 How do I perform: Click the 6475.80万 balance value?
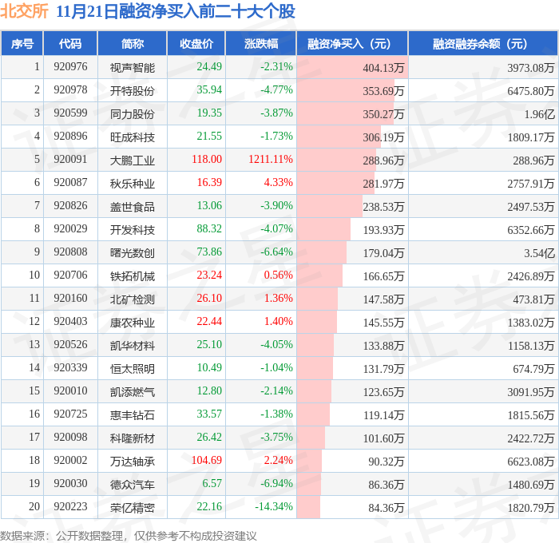pos(531,91)
